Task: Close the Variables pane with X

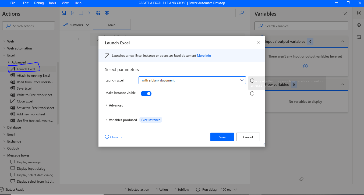Action: pyautogui.click(x=345, y=14)
